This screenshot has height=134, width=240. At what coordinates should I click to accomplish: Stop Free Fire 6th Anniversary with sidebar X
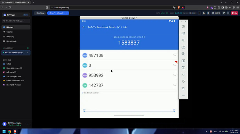tap(28, 53)
